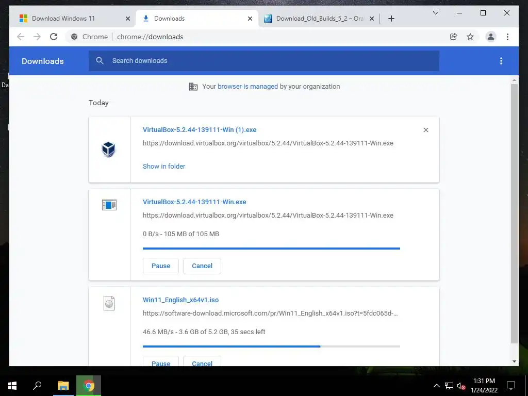Show hidden system tray icons
Viewport: 528px width, 396px height.
coord(436,386)
